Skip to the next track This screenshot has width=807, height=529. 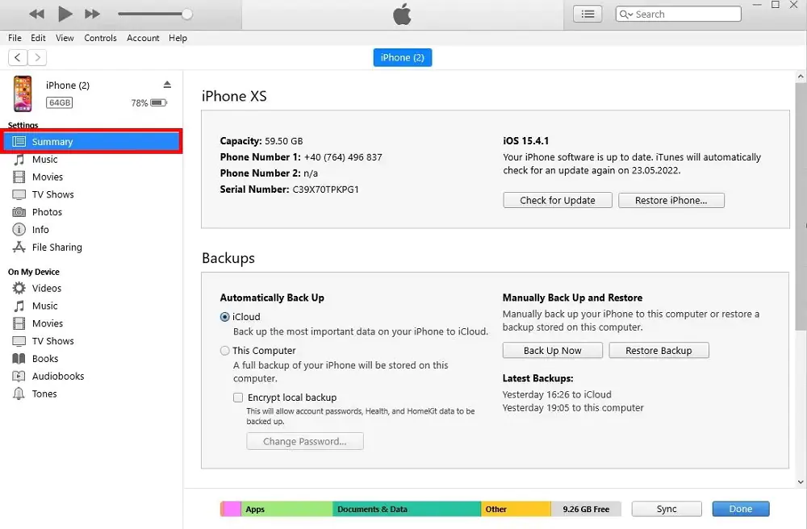93,14
